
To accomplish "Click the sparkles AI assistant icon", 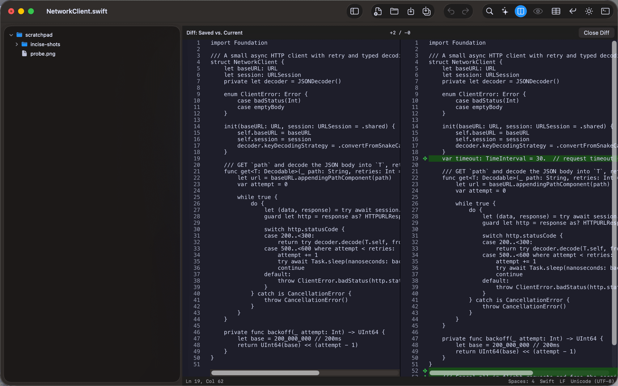I will point(505,11).
